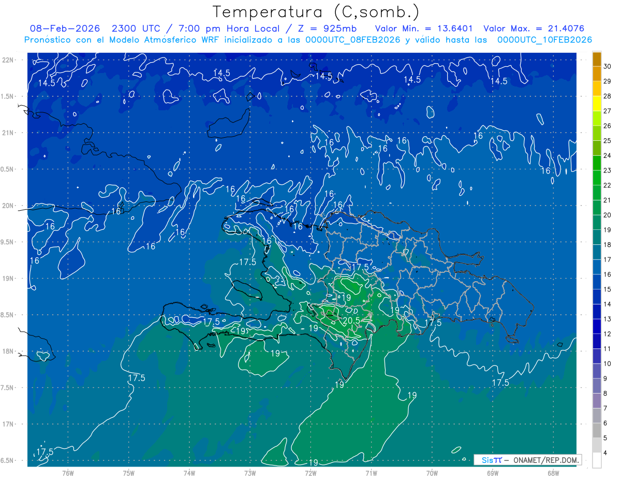Image resolution: width=621 pixels, height=480 pixels.
Task: Click the '18' label on the color scale
Action: pos(607,244)
